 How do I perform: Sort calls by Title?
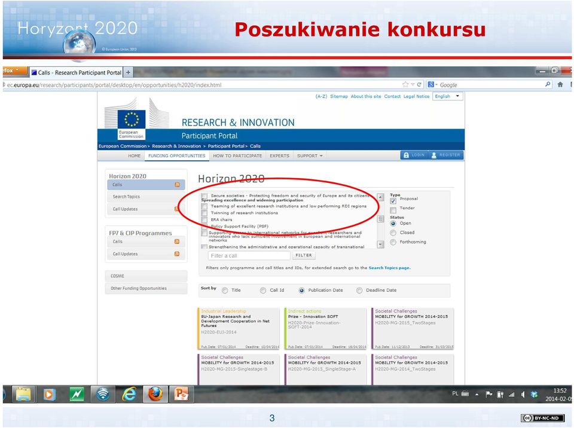coord(225,291)
